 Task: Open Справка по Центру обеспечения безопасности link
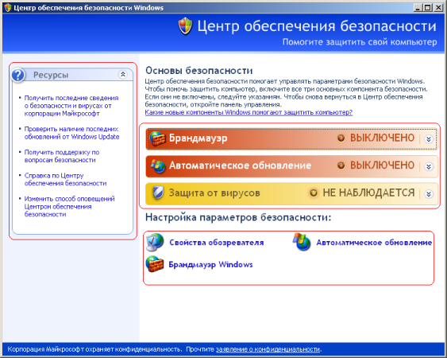[65, 180]
